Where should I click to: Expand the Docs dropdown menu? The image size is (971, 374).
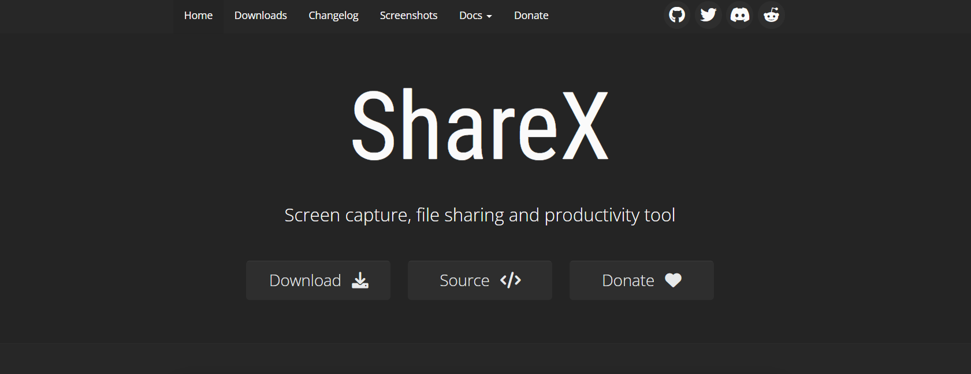point(475,16)
